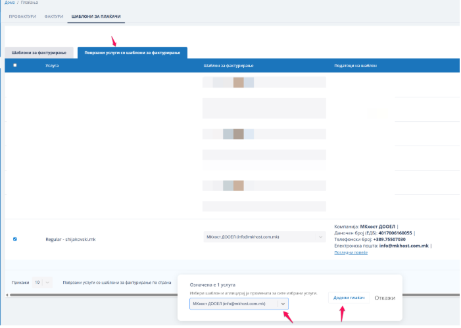Click Откажи to cancel selection
461x328 pixels.
(385, 298)
